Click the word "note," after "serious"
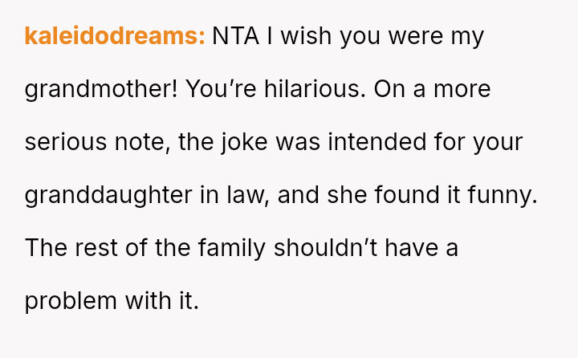This screenshot has height=358, width=578. click(x=143, y=142)
